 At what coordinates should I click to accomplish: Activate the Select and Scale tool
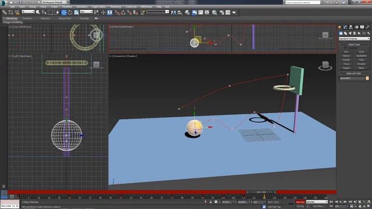click(76, 12)
